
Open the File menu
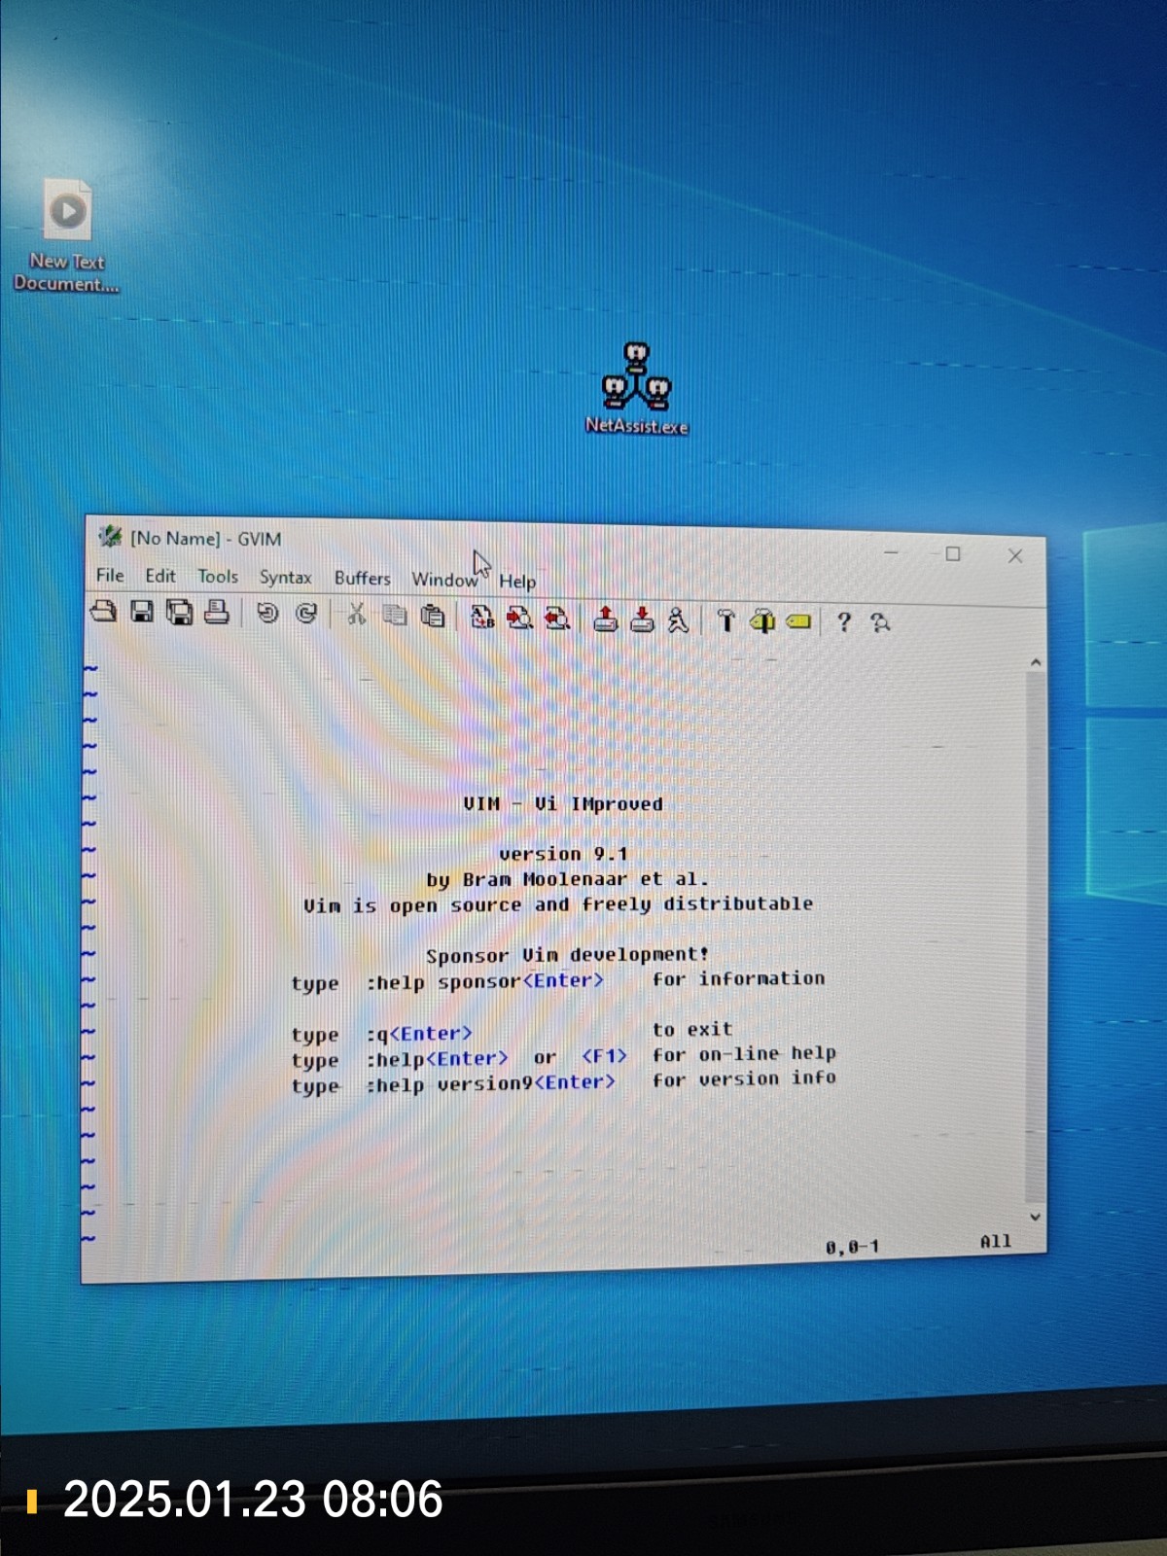[x=110, y=575]
